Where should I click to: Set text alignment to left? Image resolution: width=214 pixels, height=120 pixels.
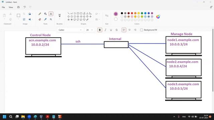(x=124, y=30)
